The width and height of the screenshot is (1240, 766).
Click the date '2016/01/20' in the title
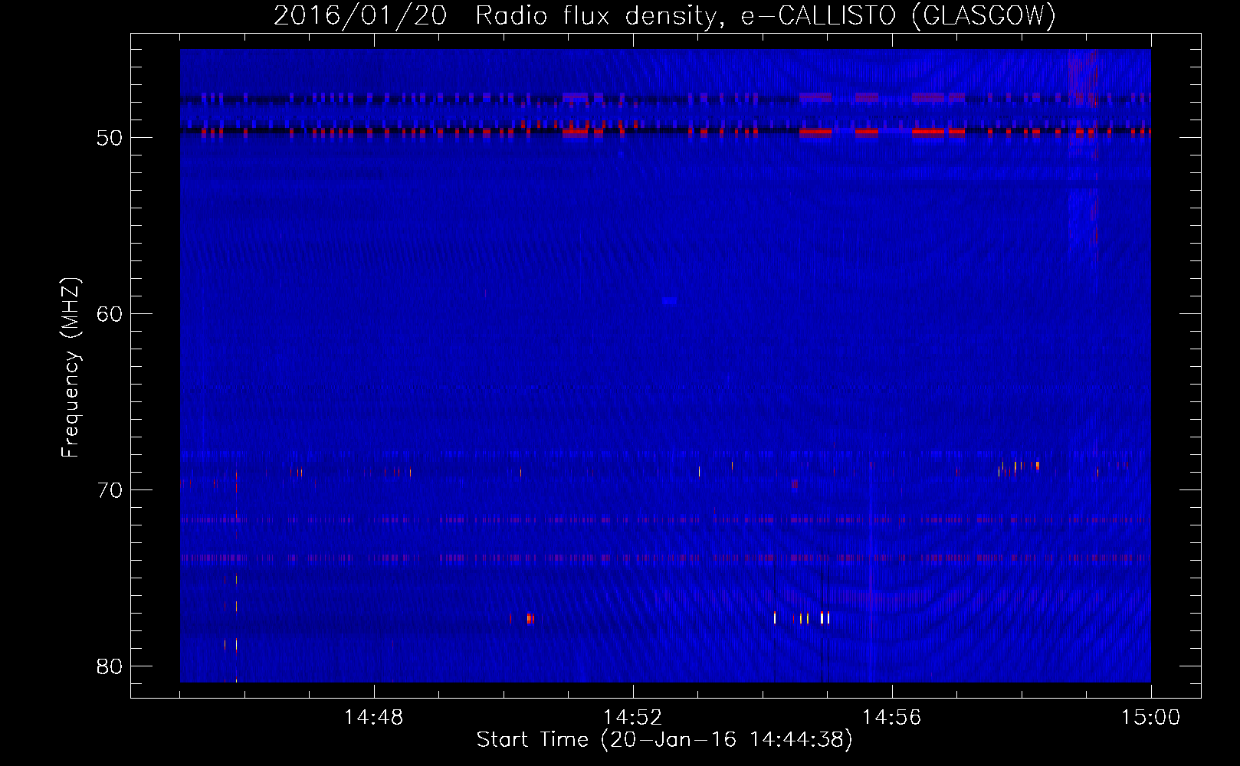point(360,15)
